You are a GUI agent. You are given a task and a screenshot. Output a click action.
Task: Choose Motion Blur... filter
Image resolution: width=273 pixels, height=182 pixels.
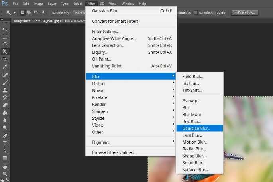(x=200, y=142)
